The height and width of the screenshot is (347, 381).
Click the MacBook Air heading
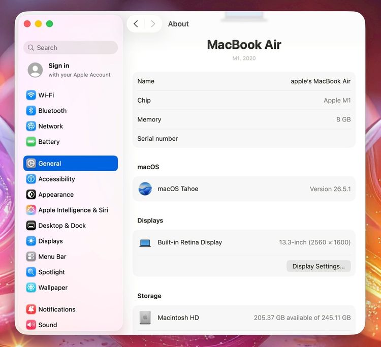244,45
